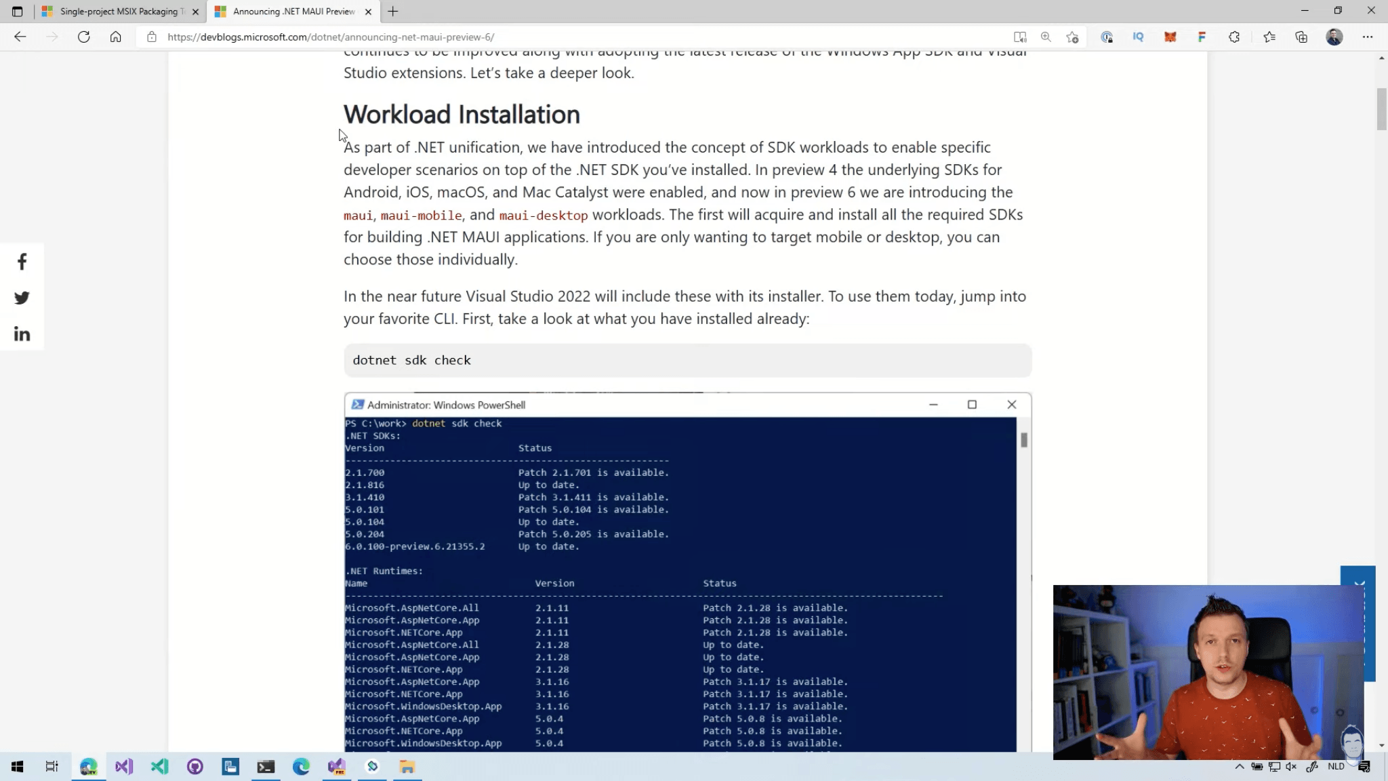View site security lock info

[x=152, y=37]
